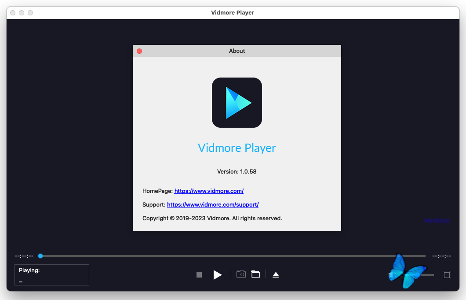Click the "HomePage:" label
This screenshot has height=300, width=466.
157,191
